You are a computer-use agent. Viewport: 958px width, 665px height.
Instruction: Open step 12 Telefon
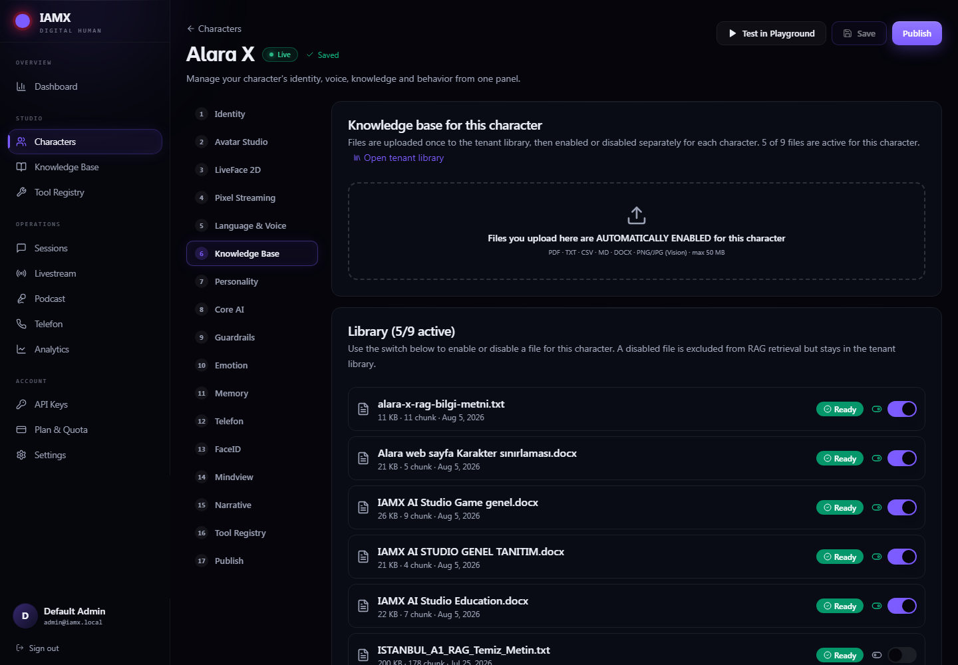point(252,421)
